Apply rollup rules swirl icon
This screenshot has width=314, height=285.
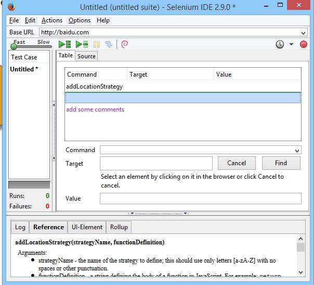pos(125,44)
